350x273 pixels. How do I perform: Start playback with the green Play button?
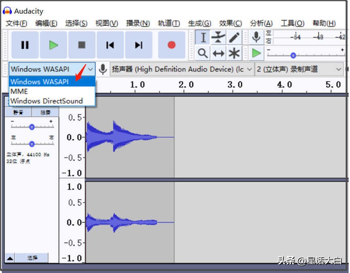tap(53, 45)
